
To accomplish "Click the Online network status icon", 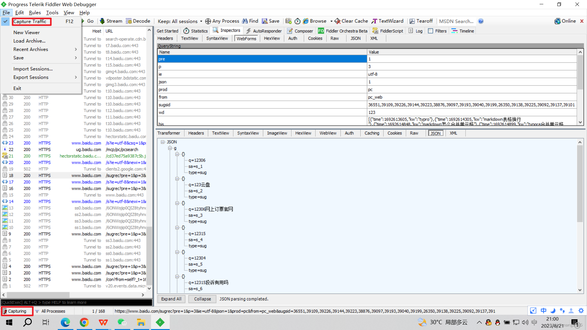I will tap(557, 21).
